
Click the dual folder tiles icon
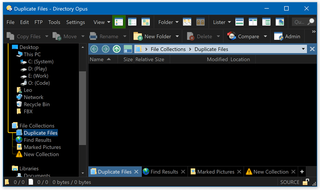coord(187,22)
